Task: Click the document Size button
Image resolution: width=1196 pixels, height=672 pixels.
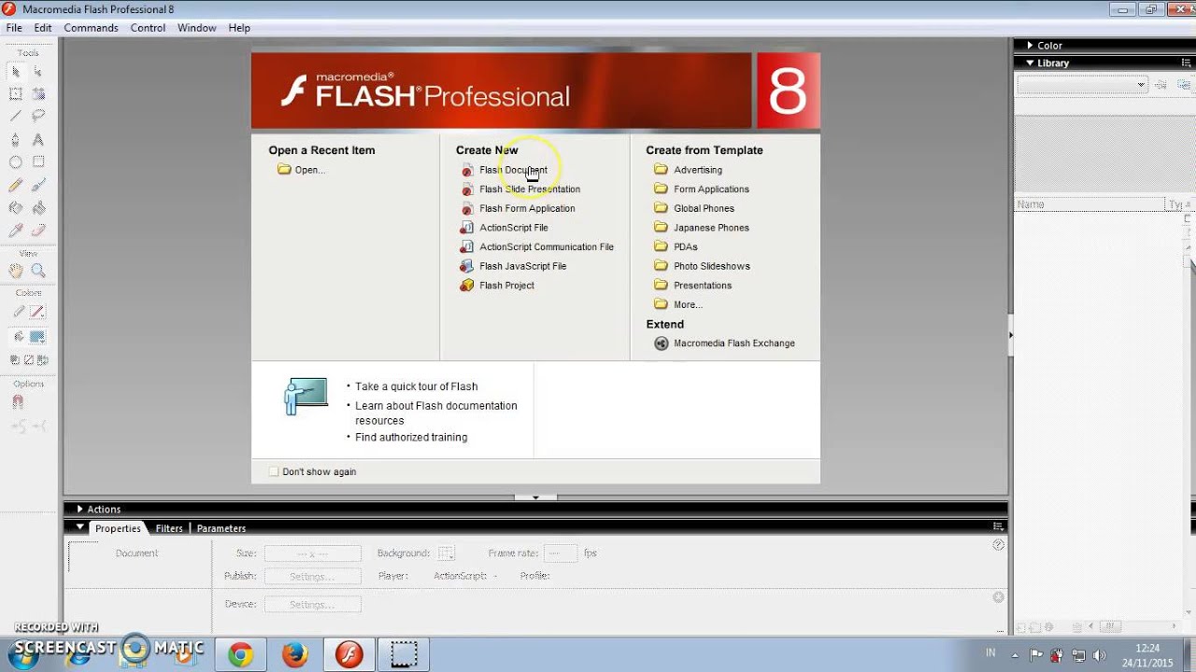Action: (312, 553)
